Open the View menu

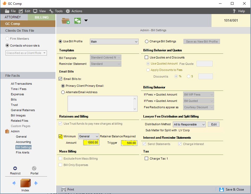click(42, 11)
